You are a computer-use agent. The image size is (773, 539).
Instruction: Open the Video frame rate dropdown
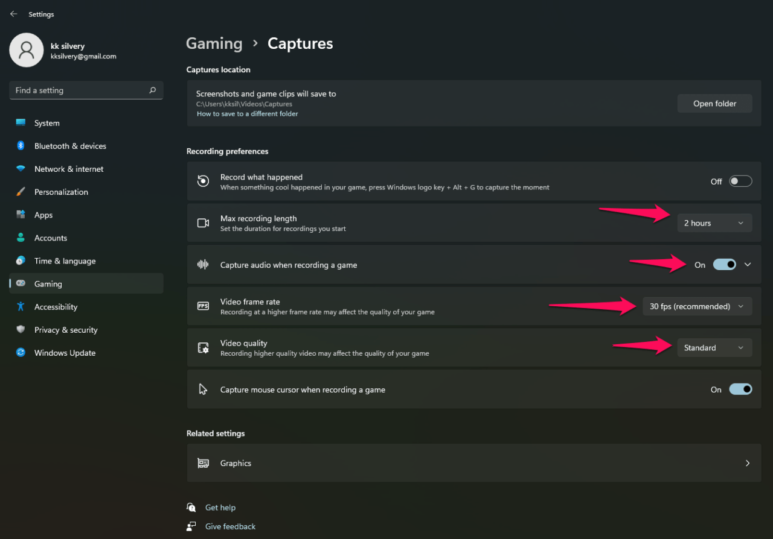click(697, 306)
